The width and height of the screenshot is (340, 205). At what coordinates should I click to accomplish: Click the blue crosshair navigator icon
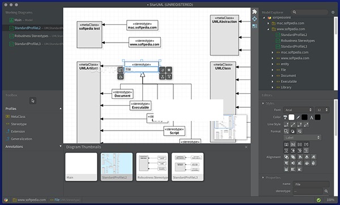(254, 19)
